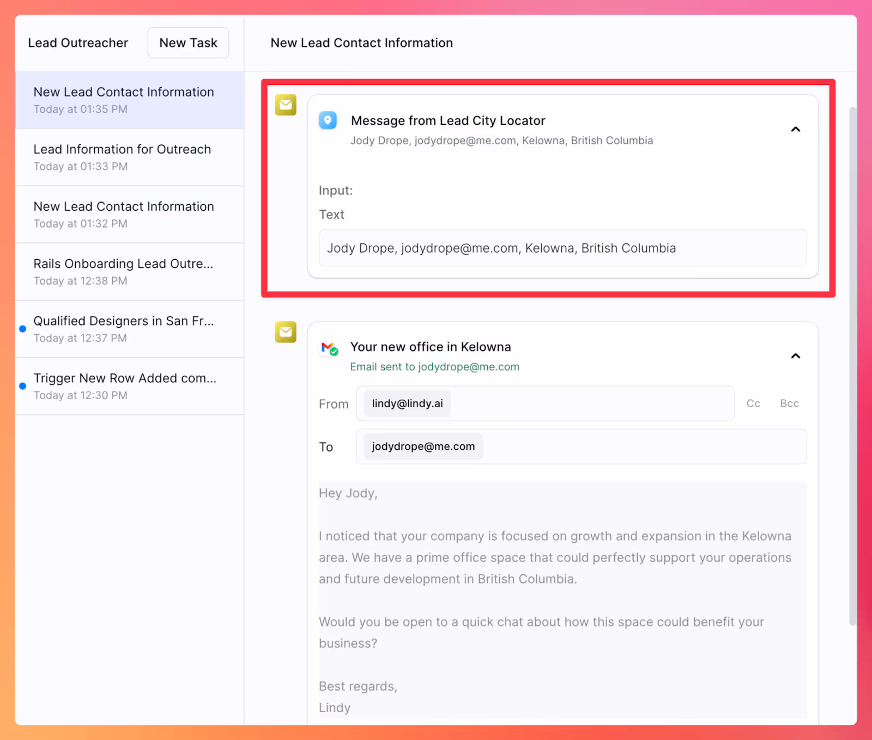Screen dimensions: 872x740
Task: Click the Gmail icon with green checkmark
Action: 329,348
